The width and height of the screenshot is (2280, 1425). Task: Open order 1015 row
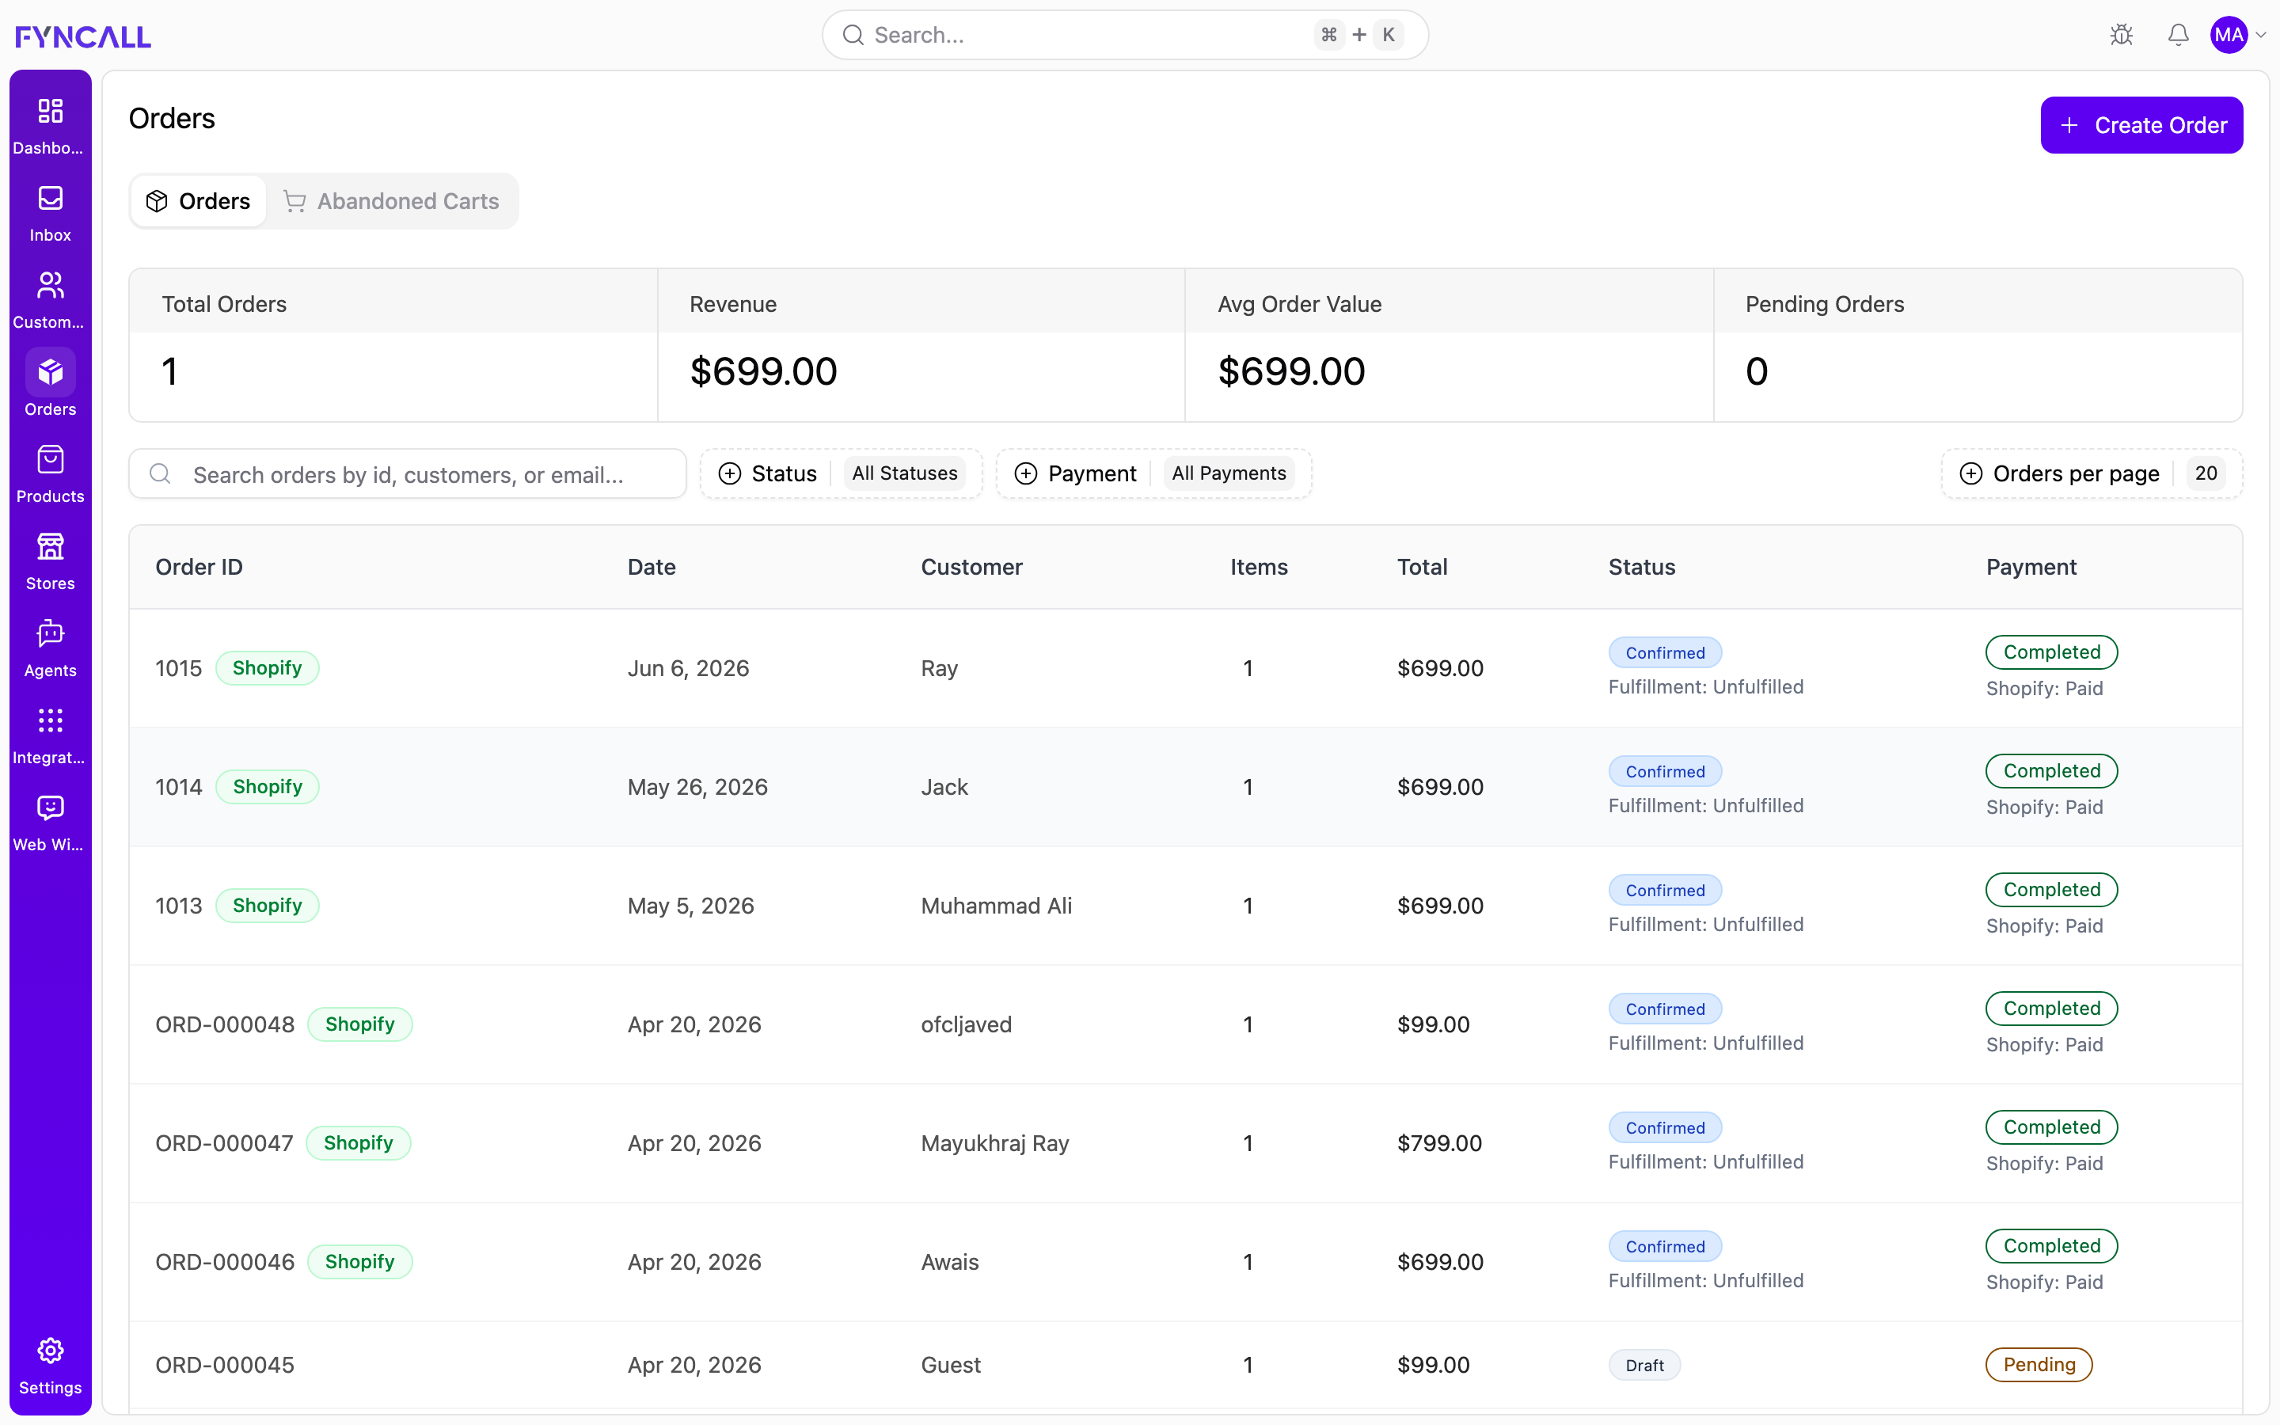(x=1185, y=668)
